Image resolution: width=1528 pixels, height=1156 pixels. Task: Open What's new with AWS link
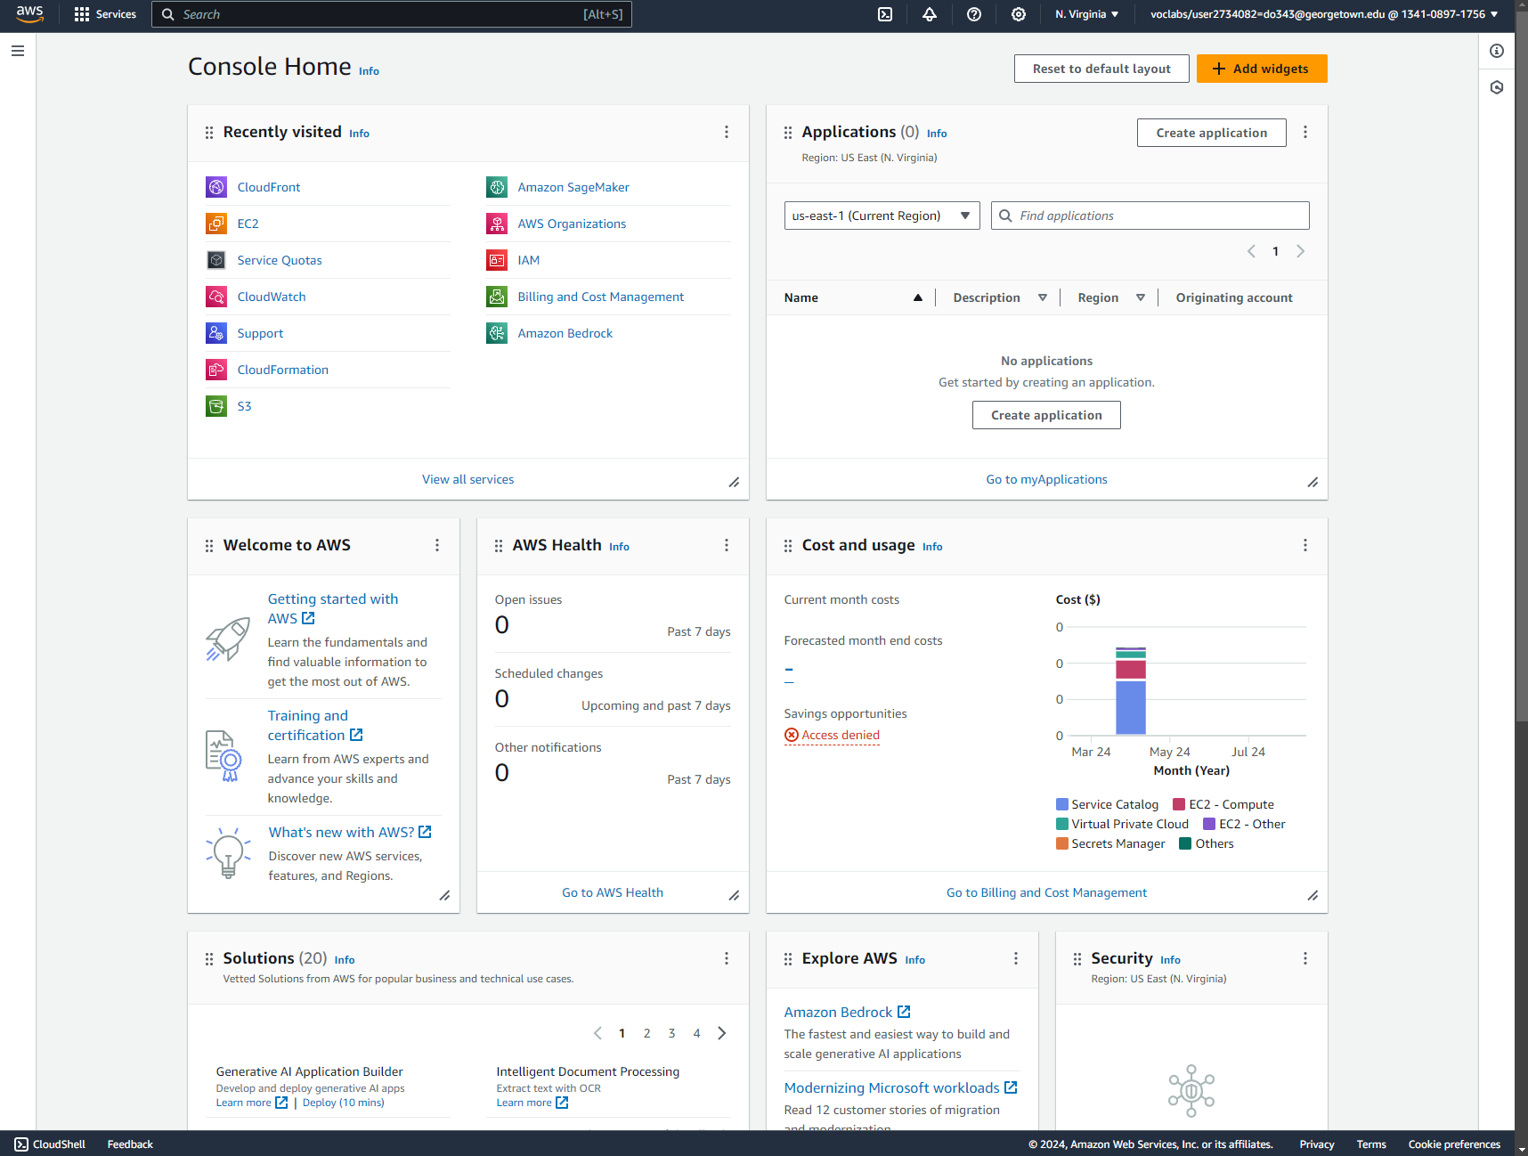click(x=350, y=832)
